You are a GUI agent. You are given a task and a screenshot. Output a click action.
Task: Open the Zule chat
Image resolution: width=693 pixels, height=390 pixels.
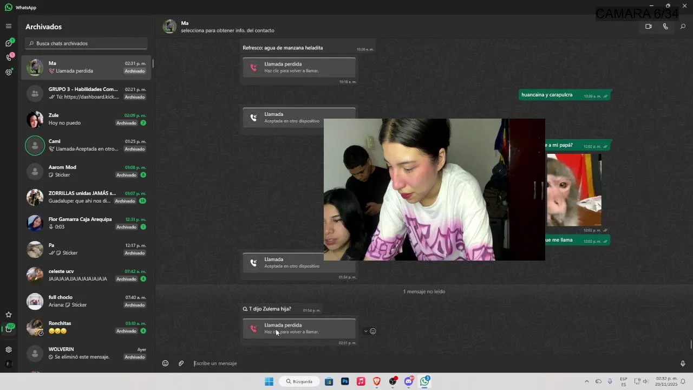click(x=87, y=119)
